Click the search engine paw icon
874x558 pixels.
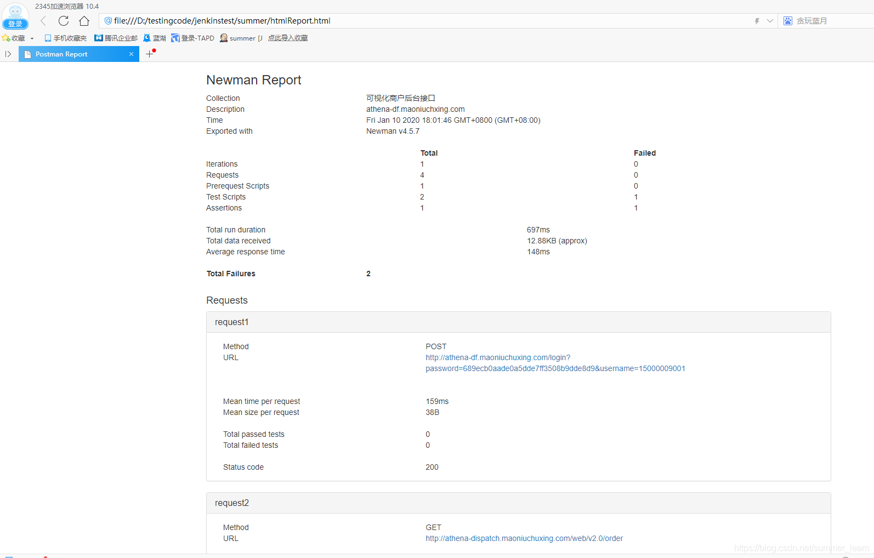[788, 21]
